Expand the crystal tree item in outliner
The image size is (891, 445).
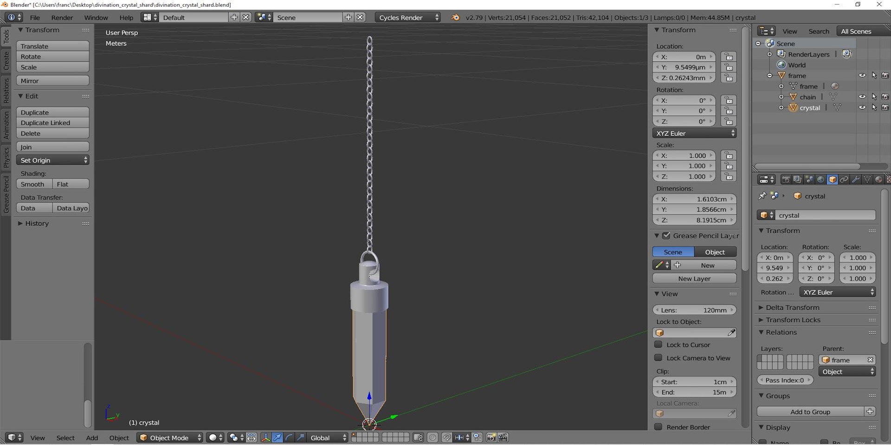click(781, 108)
